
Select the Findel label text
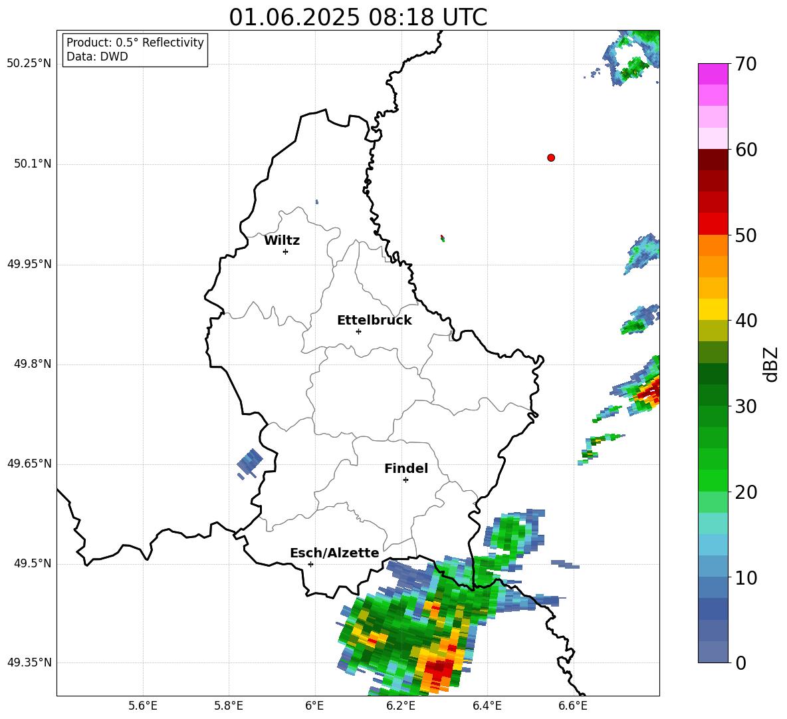[406, 468]
